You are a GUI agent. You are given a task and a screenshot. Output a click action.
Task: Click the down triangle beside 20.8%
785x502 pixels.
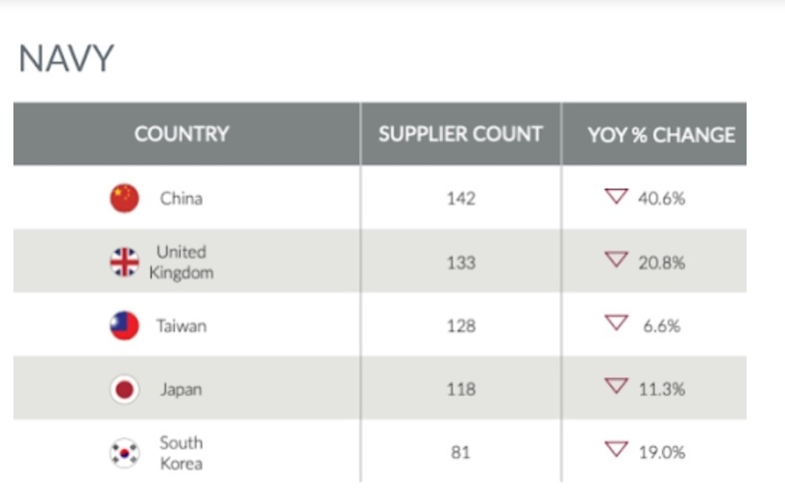pyautogui.click(x=616, y=259)
